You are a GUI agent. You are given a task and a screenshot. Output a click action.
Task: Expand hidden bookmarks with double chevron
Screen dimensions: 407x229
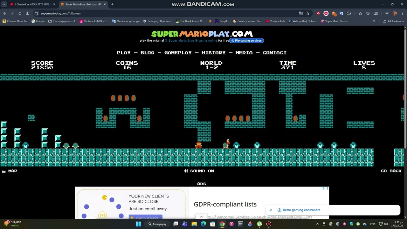coord(374,21)
